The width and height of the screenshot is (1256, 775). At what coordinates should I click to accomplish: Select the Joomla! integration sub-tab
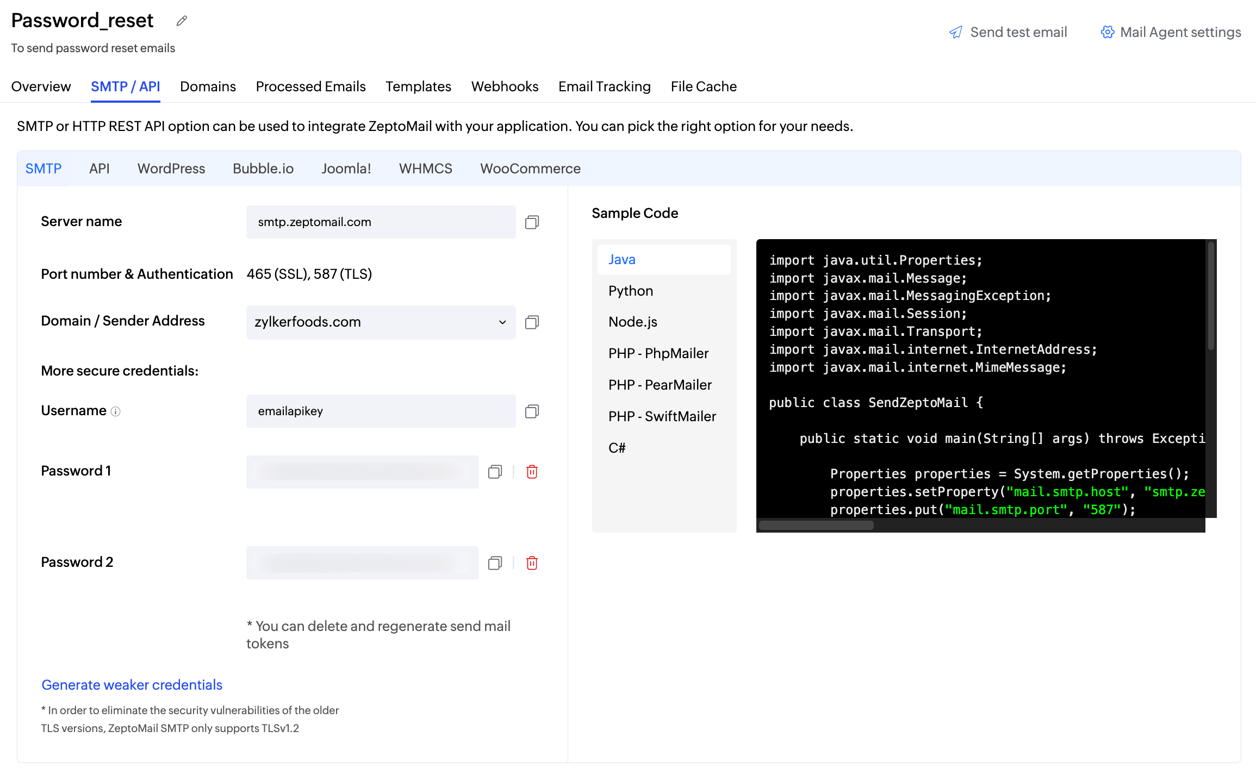tap(346, 168)
